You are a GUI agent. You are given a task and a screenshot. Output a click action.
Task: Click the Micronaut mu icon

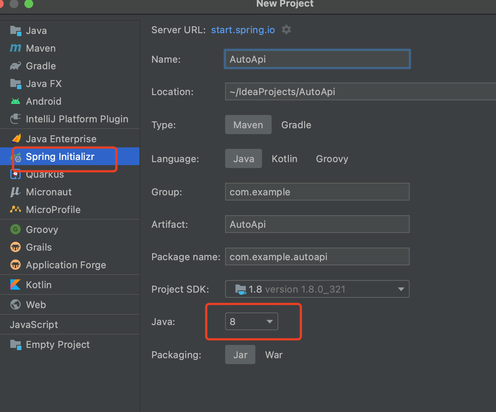15,192
